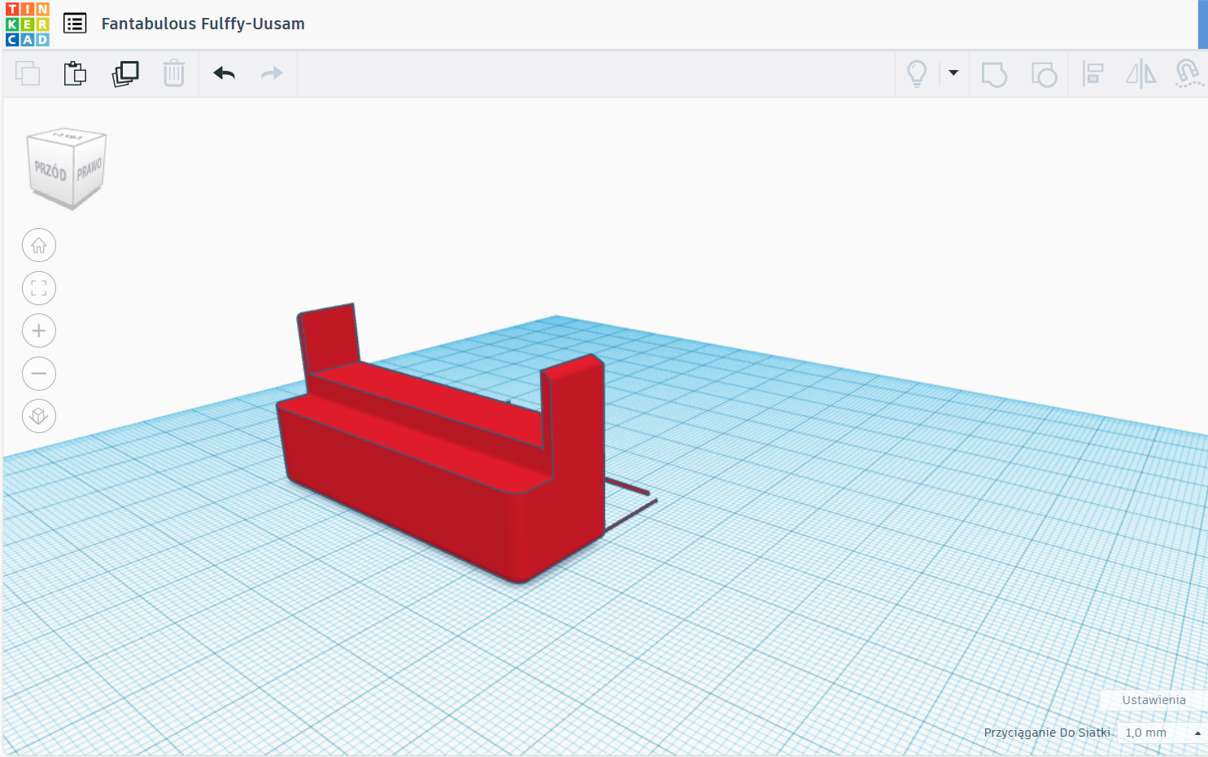Open the designs list menu icon
The width and height of the screenshot is (1208, 757).
click(75, 24)
